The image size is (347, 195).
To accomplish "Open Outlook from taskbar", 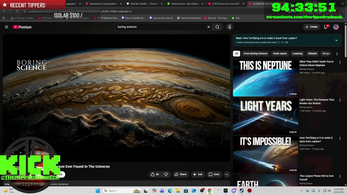I will tap(194, 191).
